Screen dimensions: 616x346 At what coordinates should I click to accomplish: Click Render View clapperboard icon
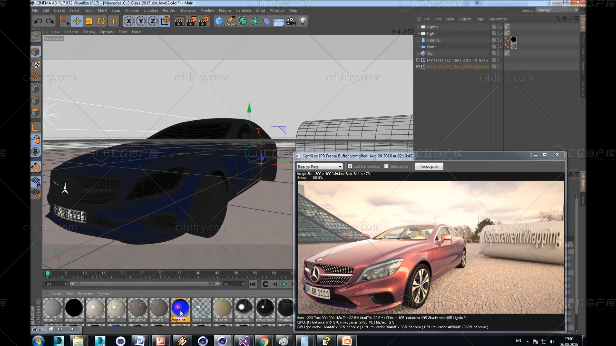pos(179,21)
